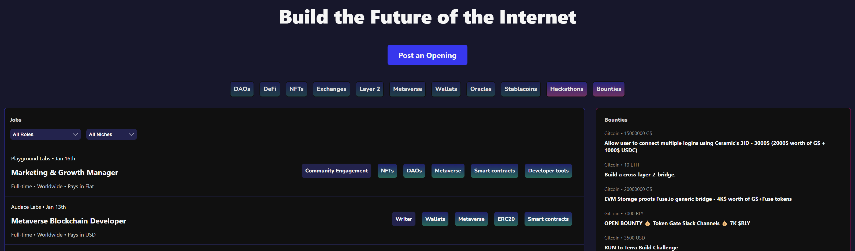
Task: Click the ERC20 job tag
Action: (x=506, y=219)
